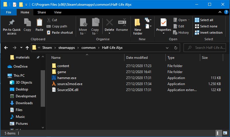230x137 pixels.
Task: Click the steamapps breadcrumb segment
Action: 67,48
